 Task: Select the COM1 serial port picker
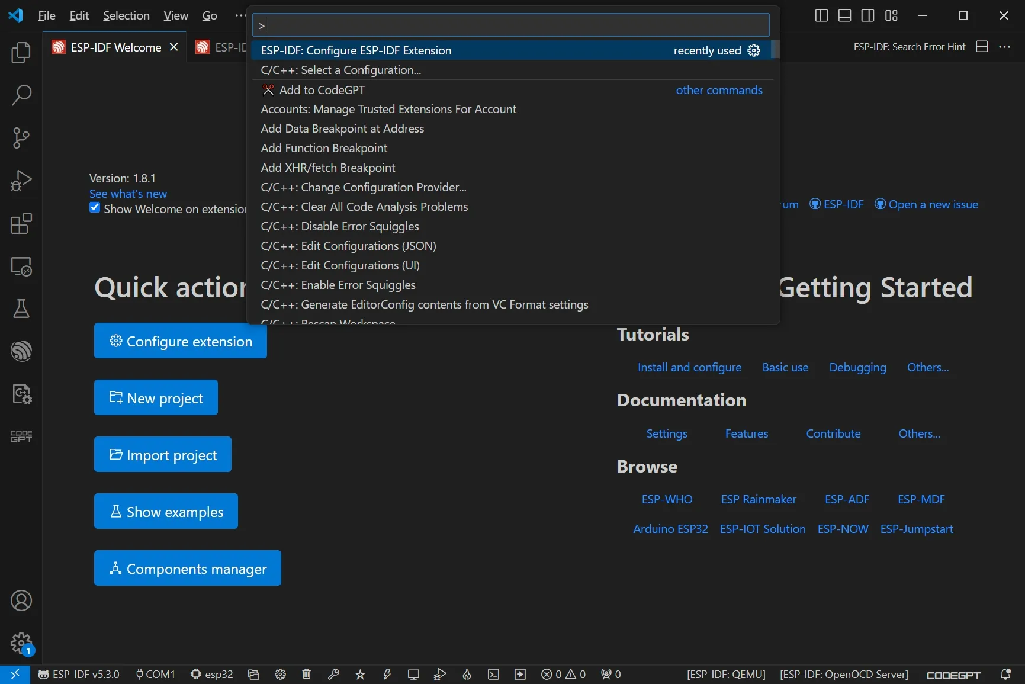155,674
